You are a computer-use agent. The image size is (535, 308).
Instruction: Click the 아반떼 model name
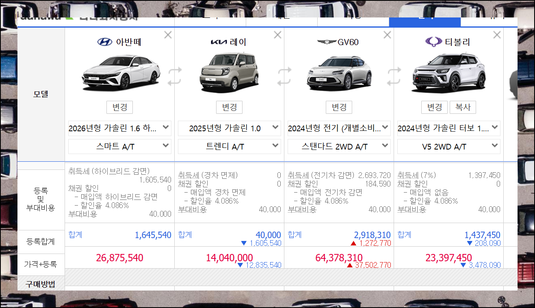(129, 42)
